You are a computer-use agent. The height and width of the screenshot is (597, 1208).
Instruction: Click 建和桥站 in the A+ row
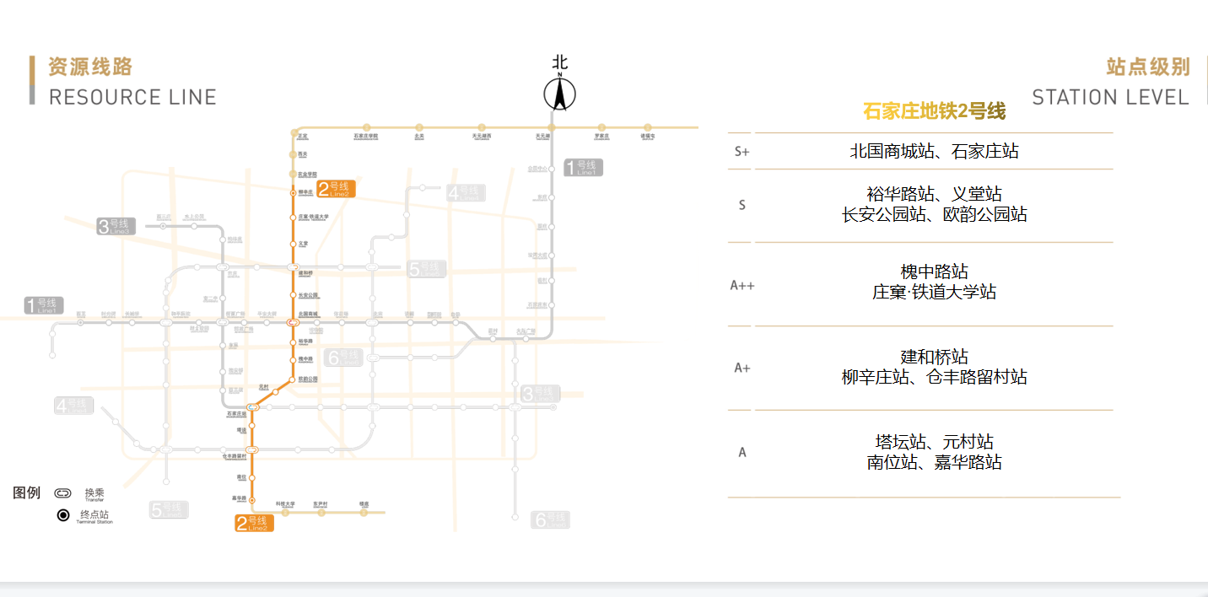coord(934,357)
